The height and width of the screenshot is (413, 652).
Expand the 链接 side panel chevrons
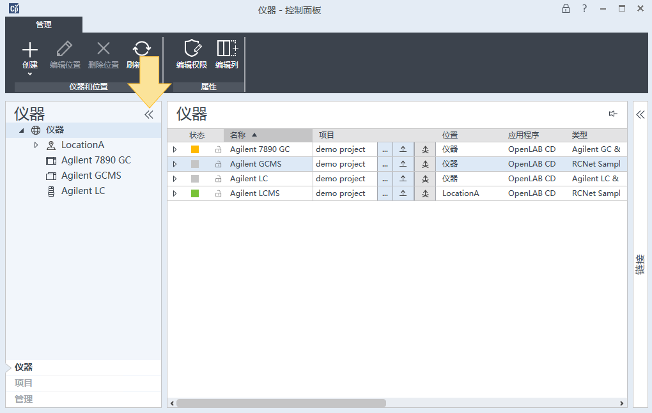pyautogui.click(x=640, y=115)
